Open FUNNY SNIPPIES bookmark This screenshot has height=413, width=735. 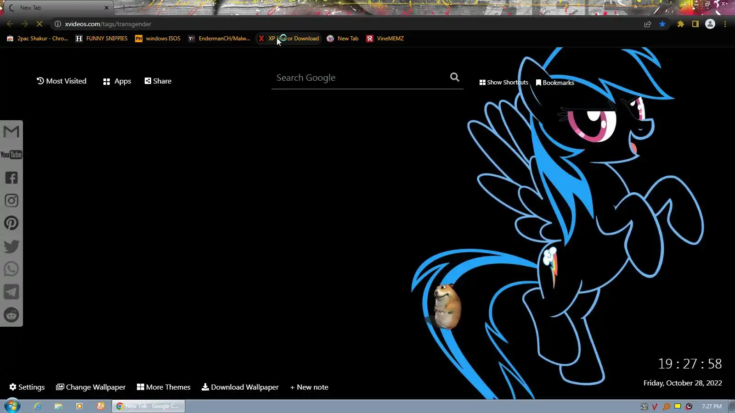102,39
